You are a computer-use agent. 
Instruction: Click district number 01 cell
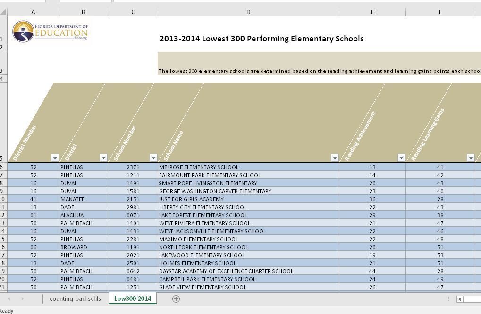point(33,215)
